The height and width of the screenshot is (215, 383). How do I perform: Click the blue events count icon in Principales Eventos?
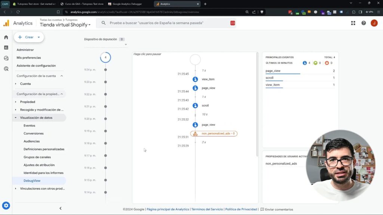click(x=304, y=63)
